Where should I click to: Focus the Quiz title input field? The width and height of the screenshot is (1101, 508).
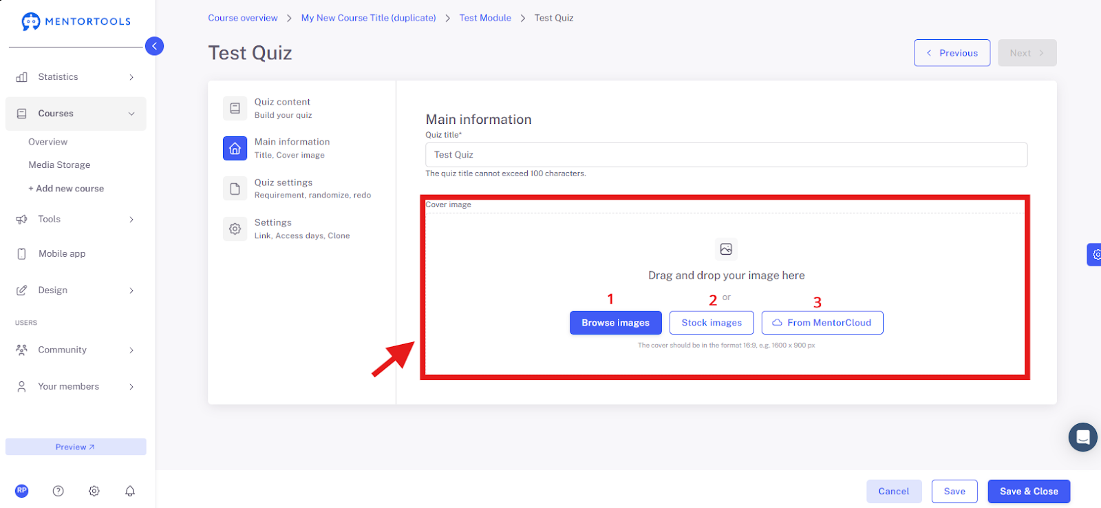pos(726,155)
